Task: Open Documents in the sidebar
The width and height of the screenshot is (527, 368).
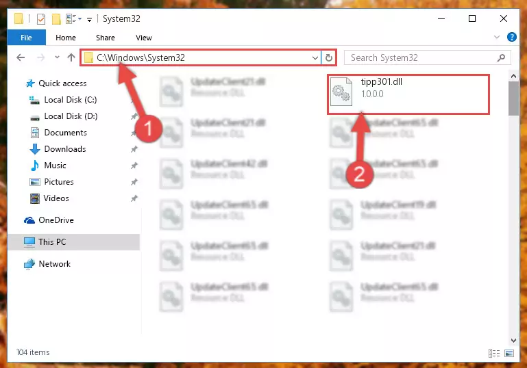Action: pyautogui.click(x=66, y=133)
